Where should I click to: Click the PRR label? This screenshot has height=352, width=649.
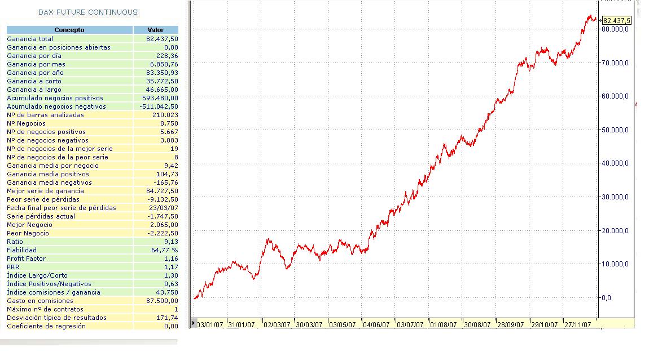(x=13, y=267)
